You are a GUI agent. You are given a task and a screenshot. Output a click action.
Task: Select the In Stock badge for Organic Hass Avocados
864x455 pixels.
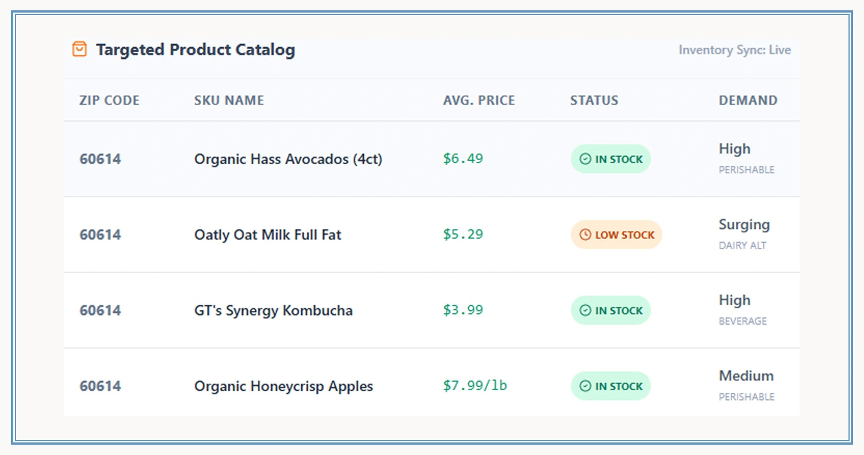[610, 159]
